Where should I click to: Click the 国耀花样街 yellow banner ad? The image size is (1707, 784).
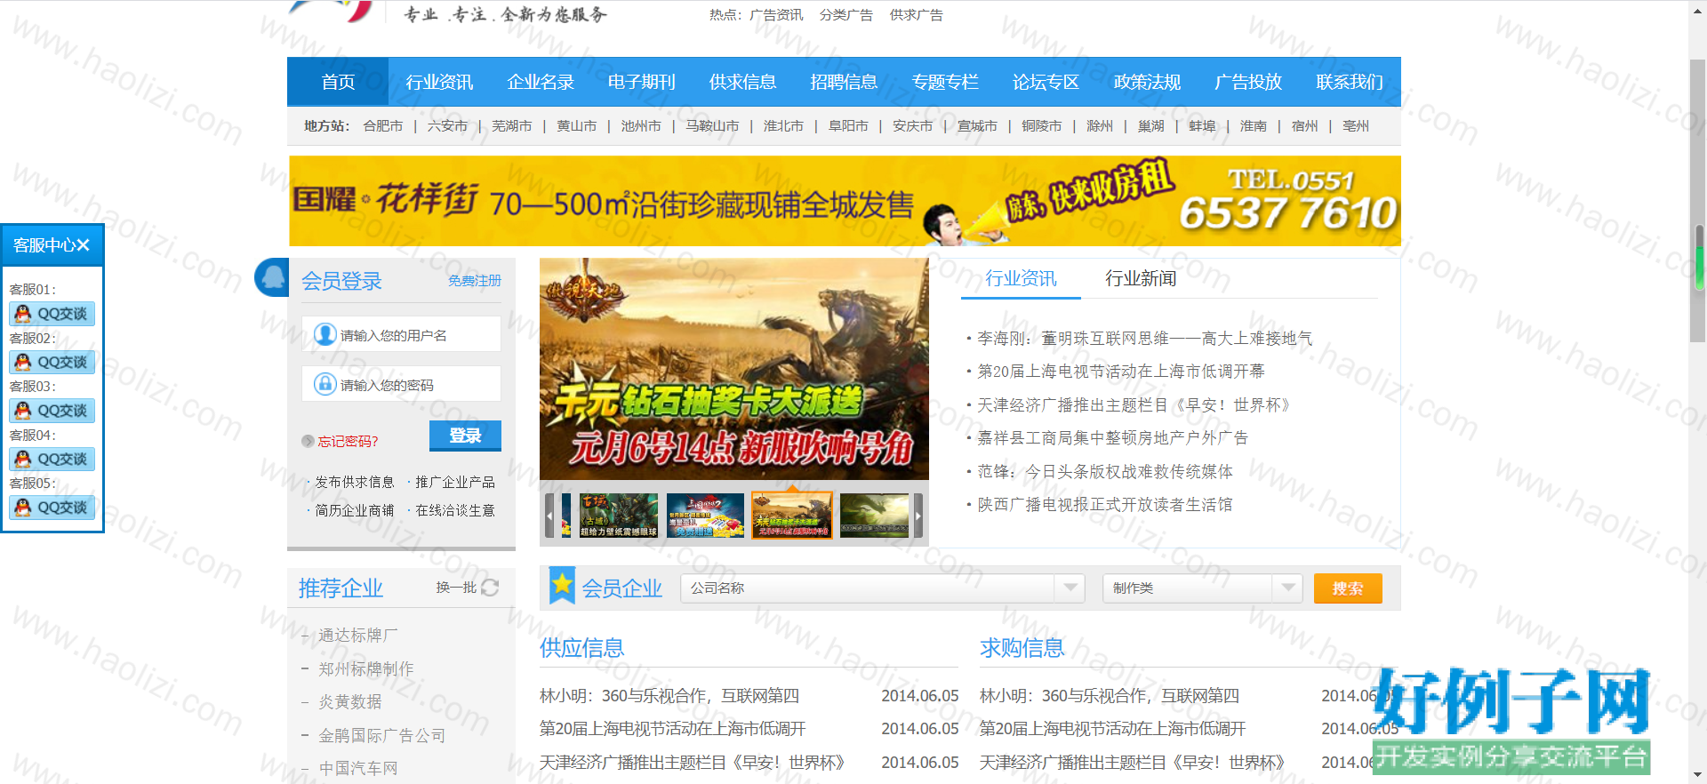(x=845, y=201)
